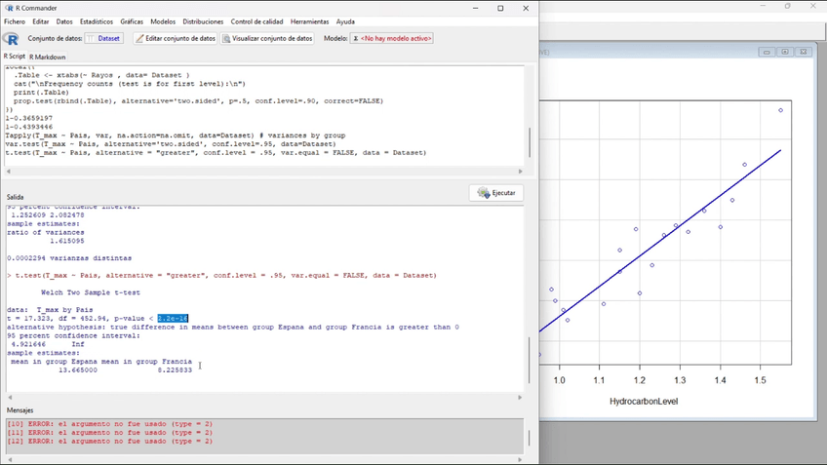Viewport: 827px width, 465px height.
Task: Open the Gráficas menu
Action: pos(132,21)
